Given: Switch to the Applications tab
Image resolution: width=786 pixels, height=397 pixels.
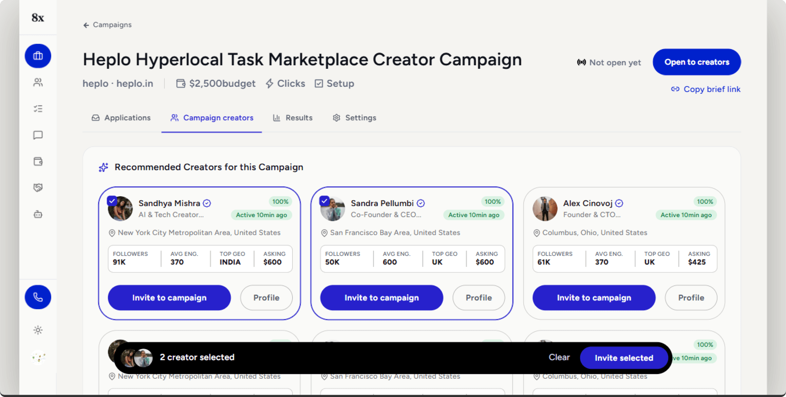Looking at the screenshot, I should click(x=121, y=118).
